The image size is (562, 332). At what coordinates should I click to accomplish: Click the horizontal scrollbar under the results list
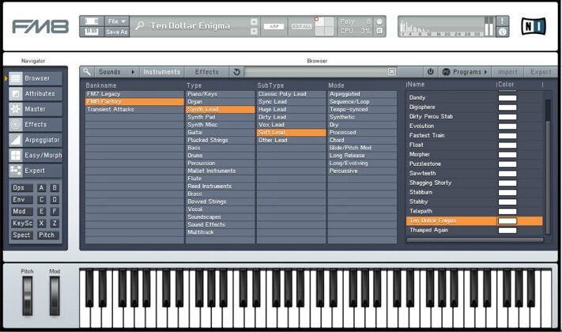(475, 240)
